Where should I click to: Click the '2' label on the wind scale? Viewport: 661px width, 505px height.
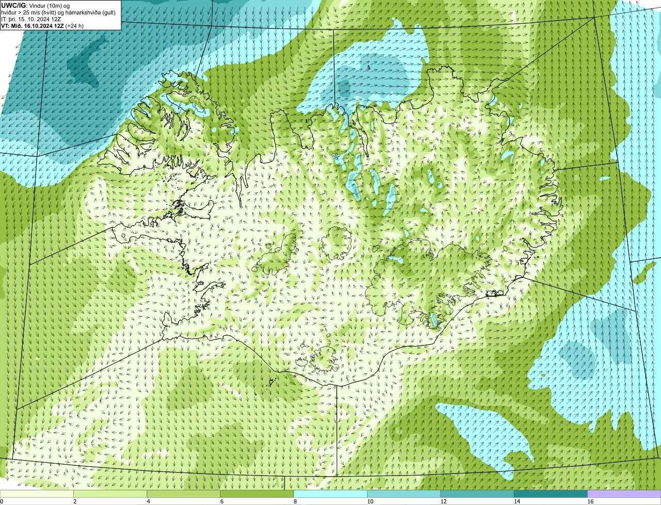click(75, 501)
